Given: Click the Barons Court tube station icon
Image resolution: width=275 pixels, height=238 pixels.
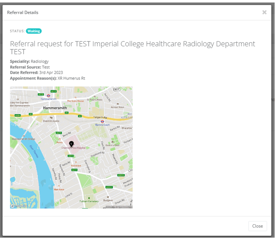Looking at the screenshot, I should [102, 121].
